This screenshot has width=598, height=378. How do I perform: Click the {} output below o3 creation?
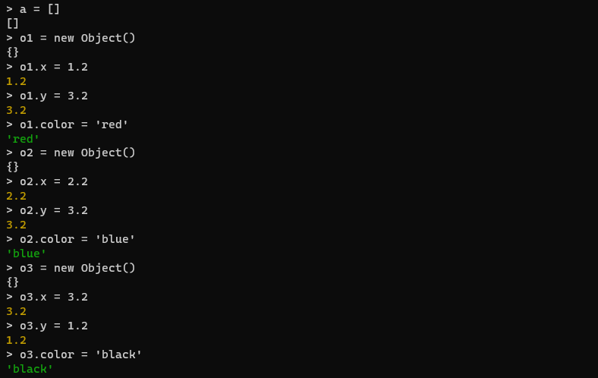coord(13,282)
